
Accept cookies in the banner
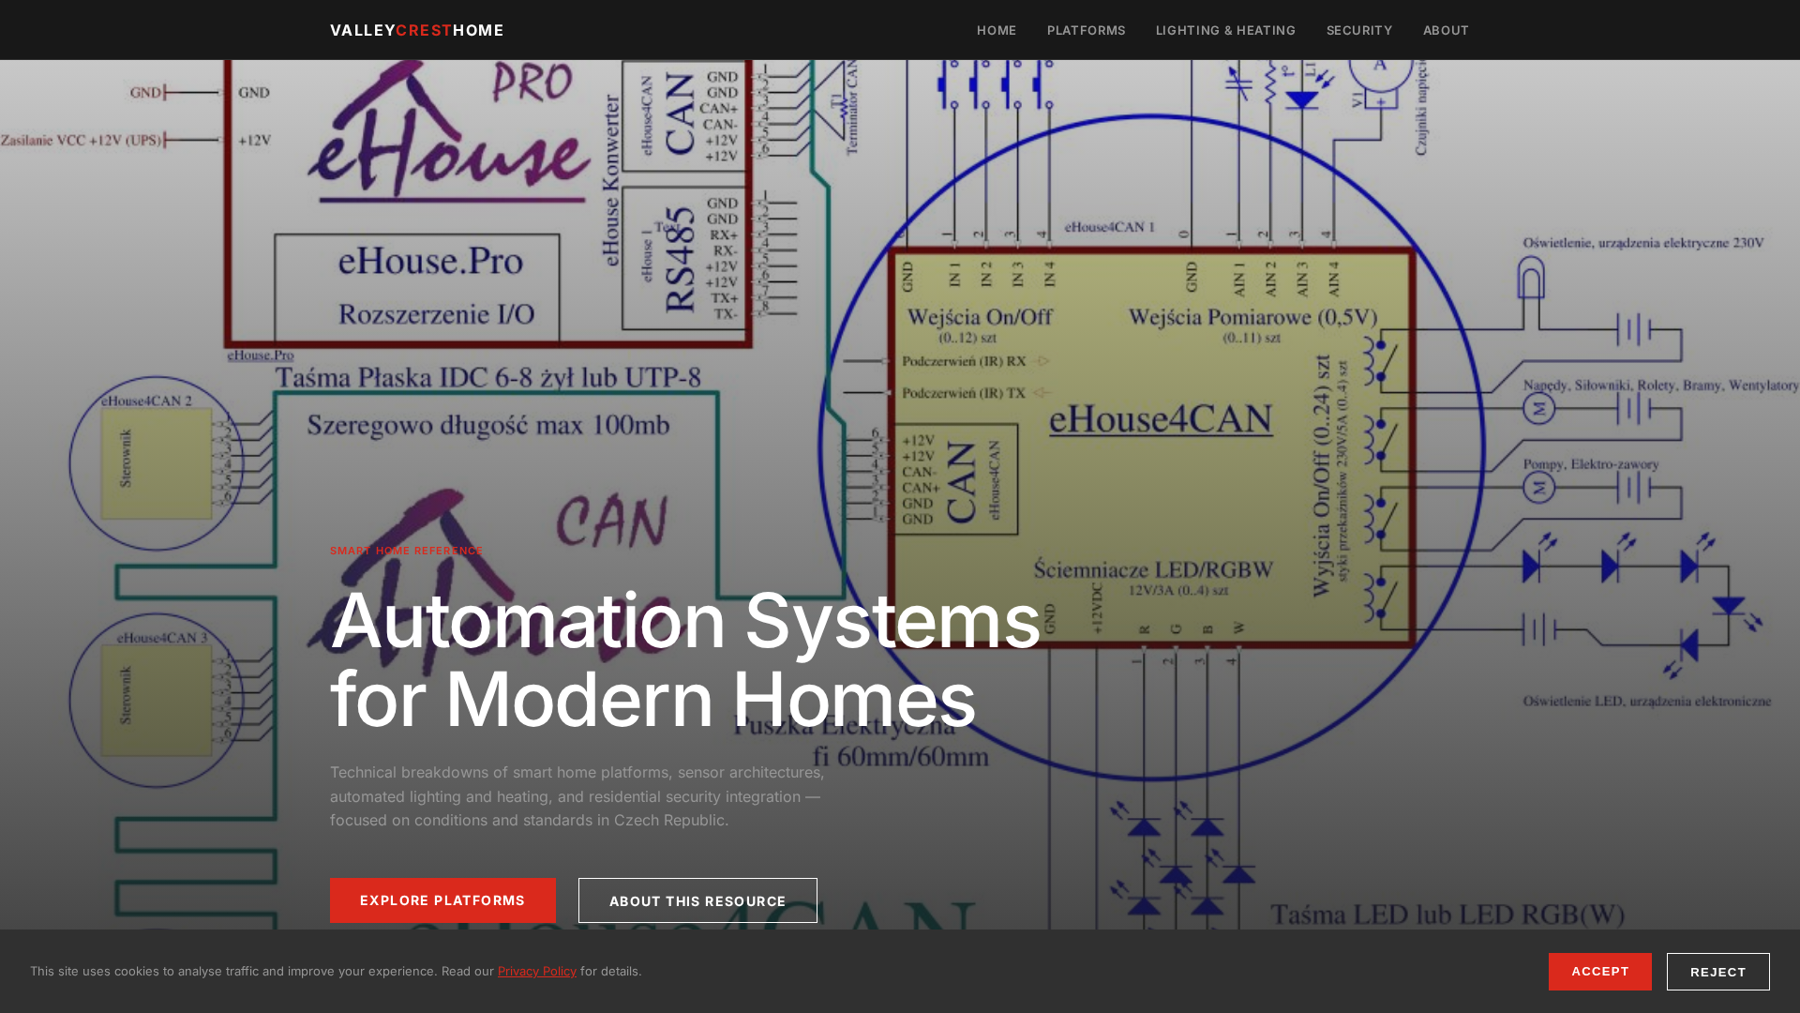[1600, 972]
